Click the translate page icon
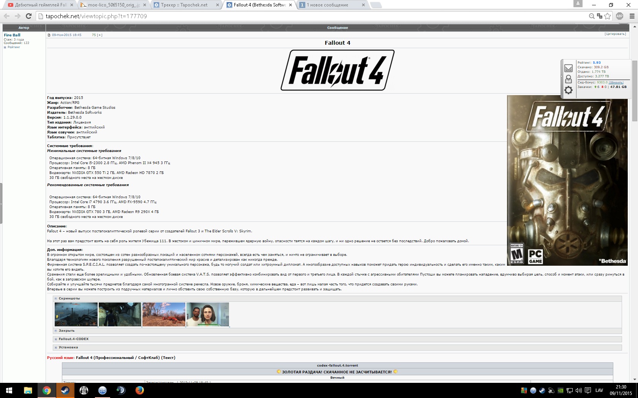 click(x=600, y=16)
